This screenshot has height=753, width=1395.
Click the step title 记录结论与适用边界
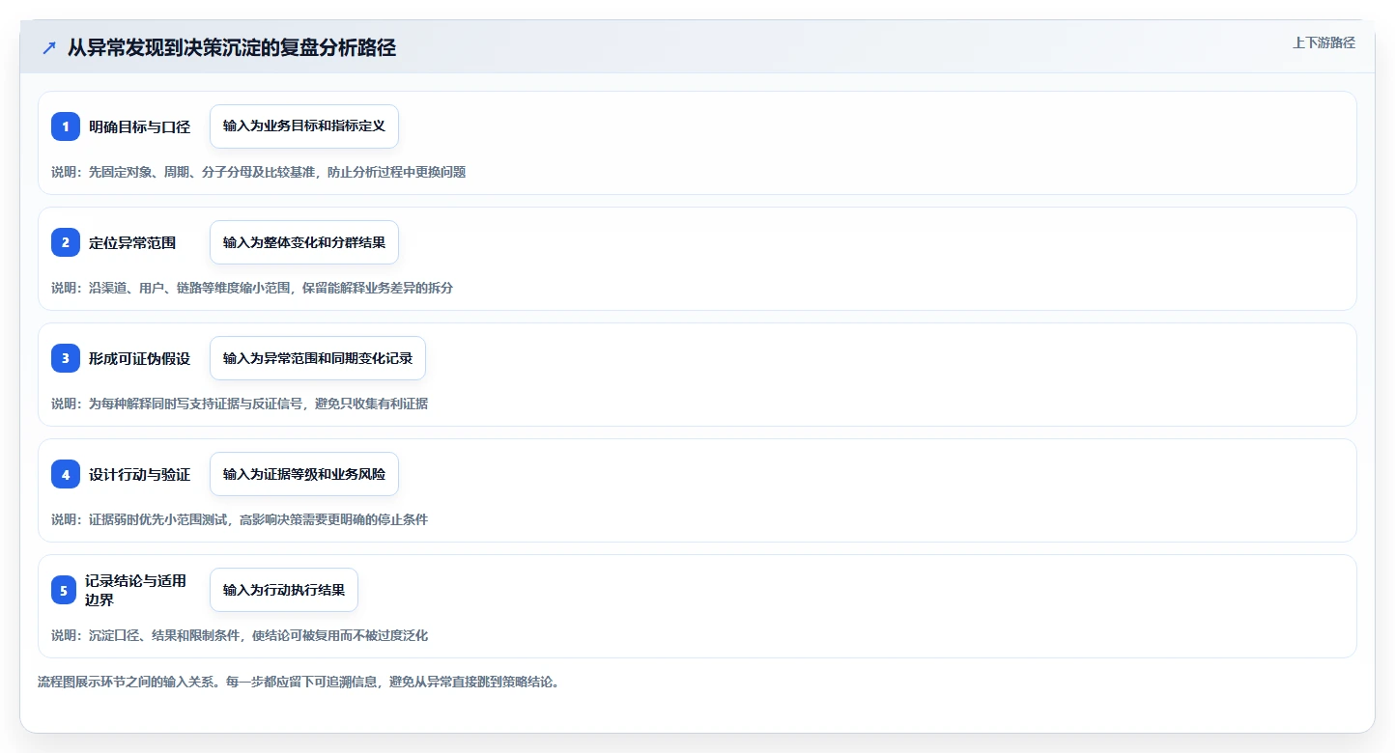click(x=136, y=590)
